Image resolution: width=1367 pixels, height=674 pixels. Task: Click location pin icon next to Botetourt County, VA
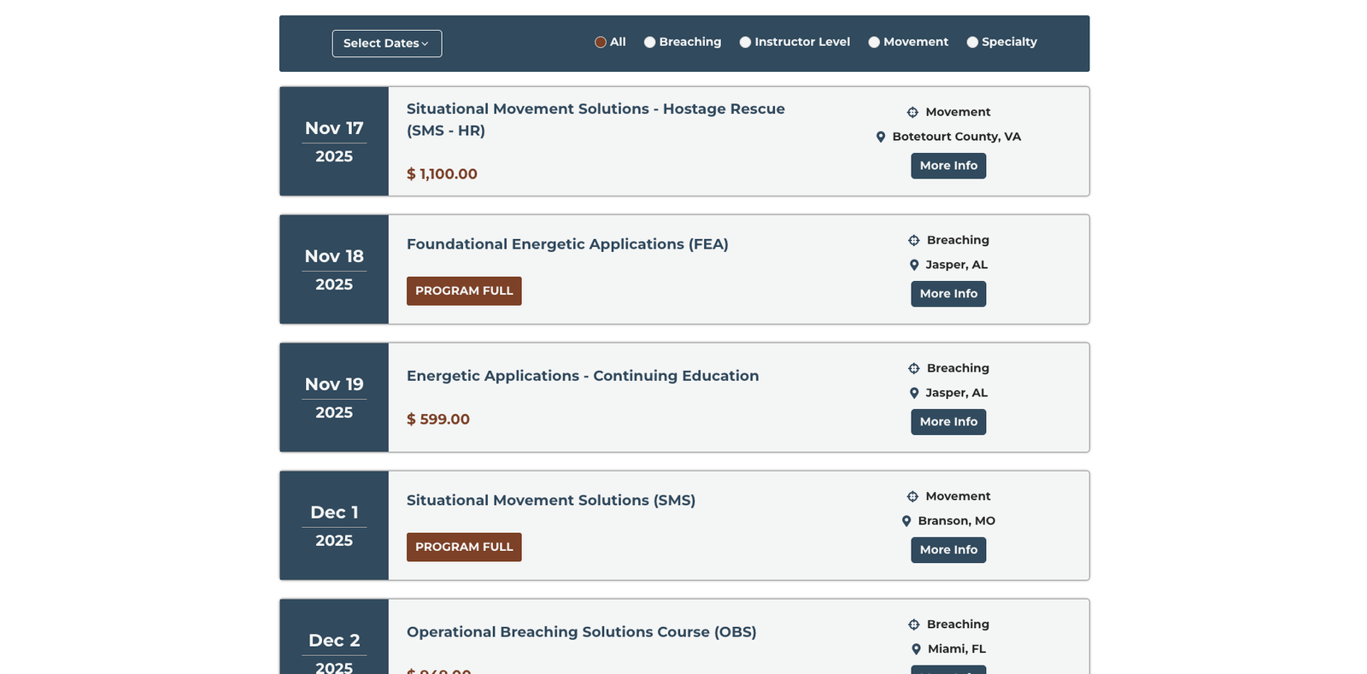tap(881, 137)
